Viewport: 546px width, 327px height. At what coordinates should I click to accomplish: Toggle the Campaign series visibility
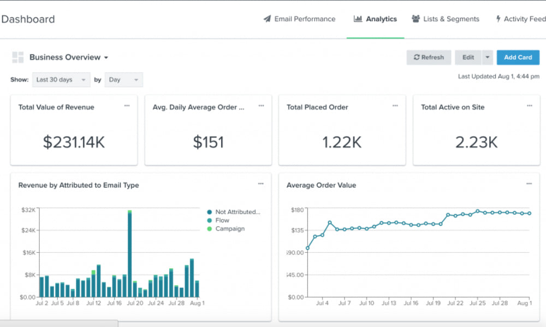pyautogui.click(x=231, y=229)
